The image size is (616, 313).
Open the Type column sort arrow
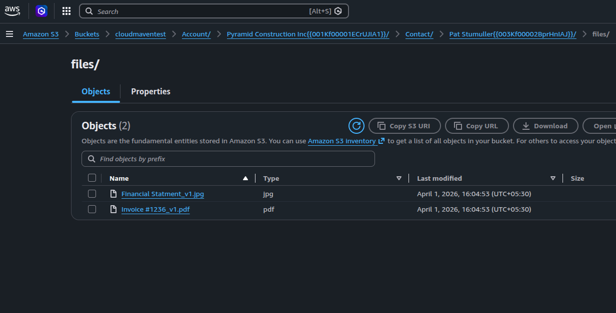(x=399, y=178)
